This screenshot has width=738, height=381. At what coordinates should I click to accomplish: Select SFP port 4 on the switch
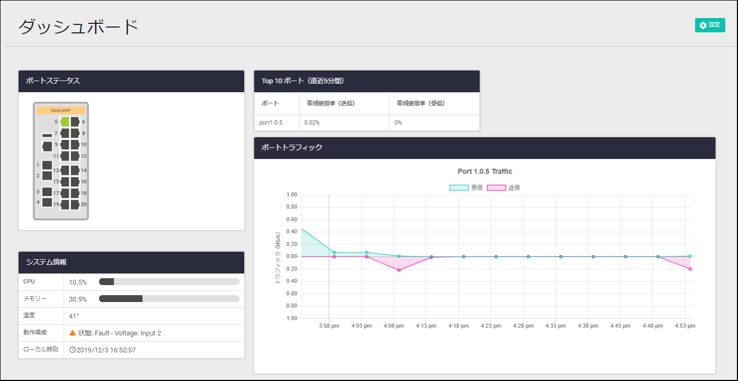coord(47,202)
